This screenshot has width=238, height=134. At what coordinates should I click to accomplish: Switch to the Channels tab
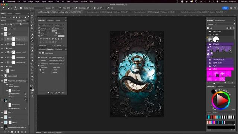pos(17,13)
